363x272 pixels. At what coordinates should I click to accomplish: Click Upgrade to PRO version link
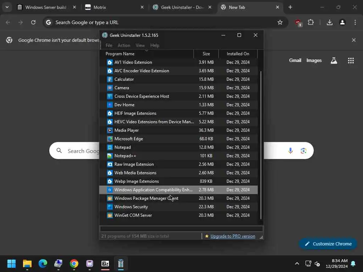[233, 236]
